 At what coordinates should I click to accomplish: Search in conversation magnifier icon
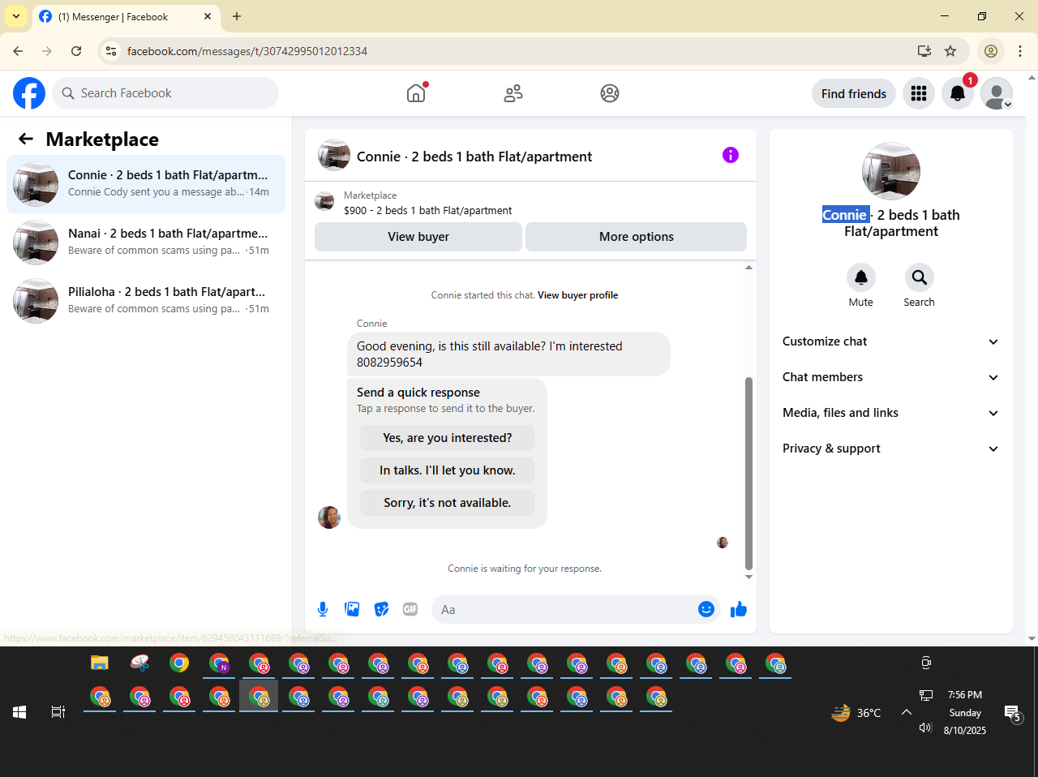(920, 277)
